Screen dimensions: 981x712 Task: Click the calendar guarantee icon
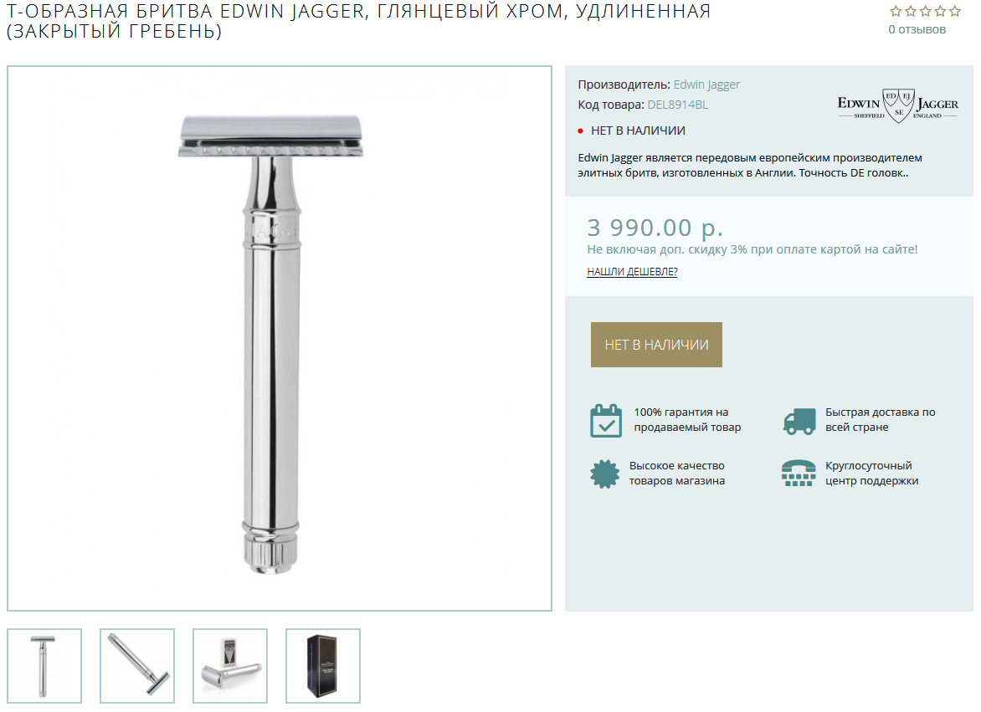coord(606,421)
